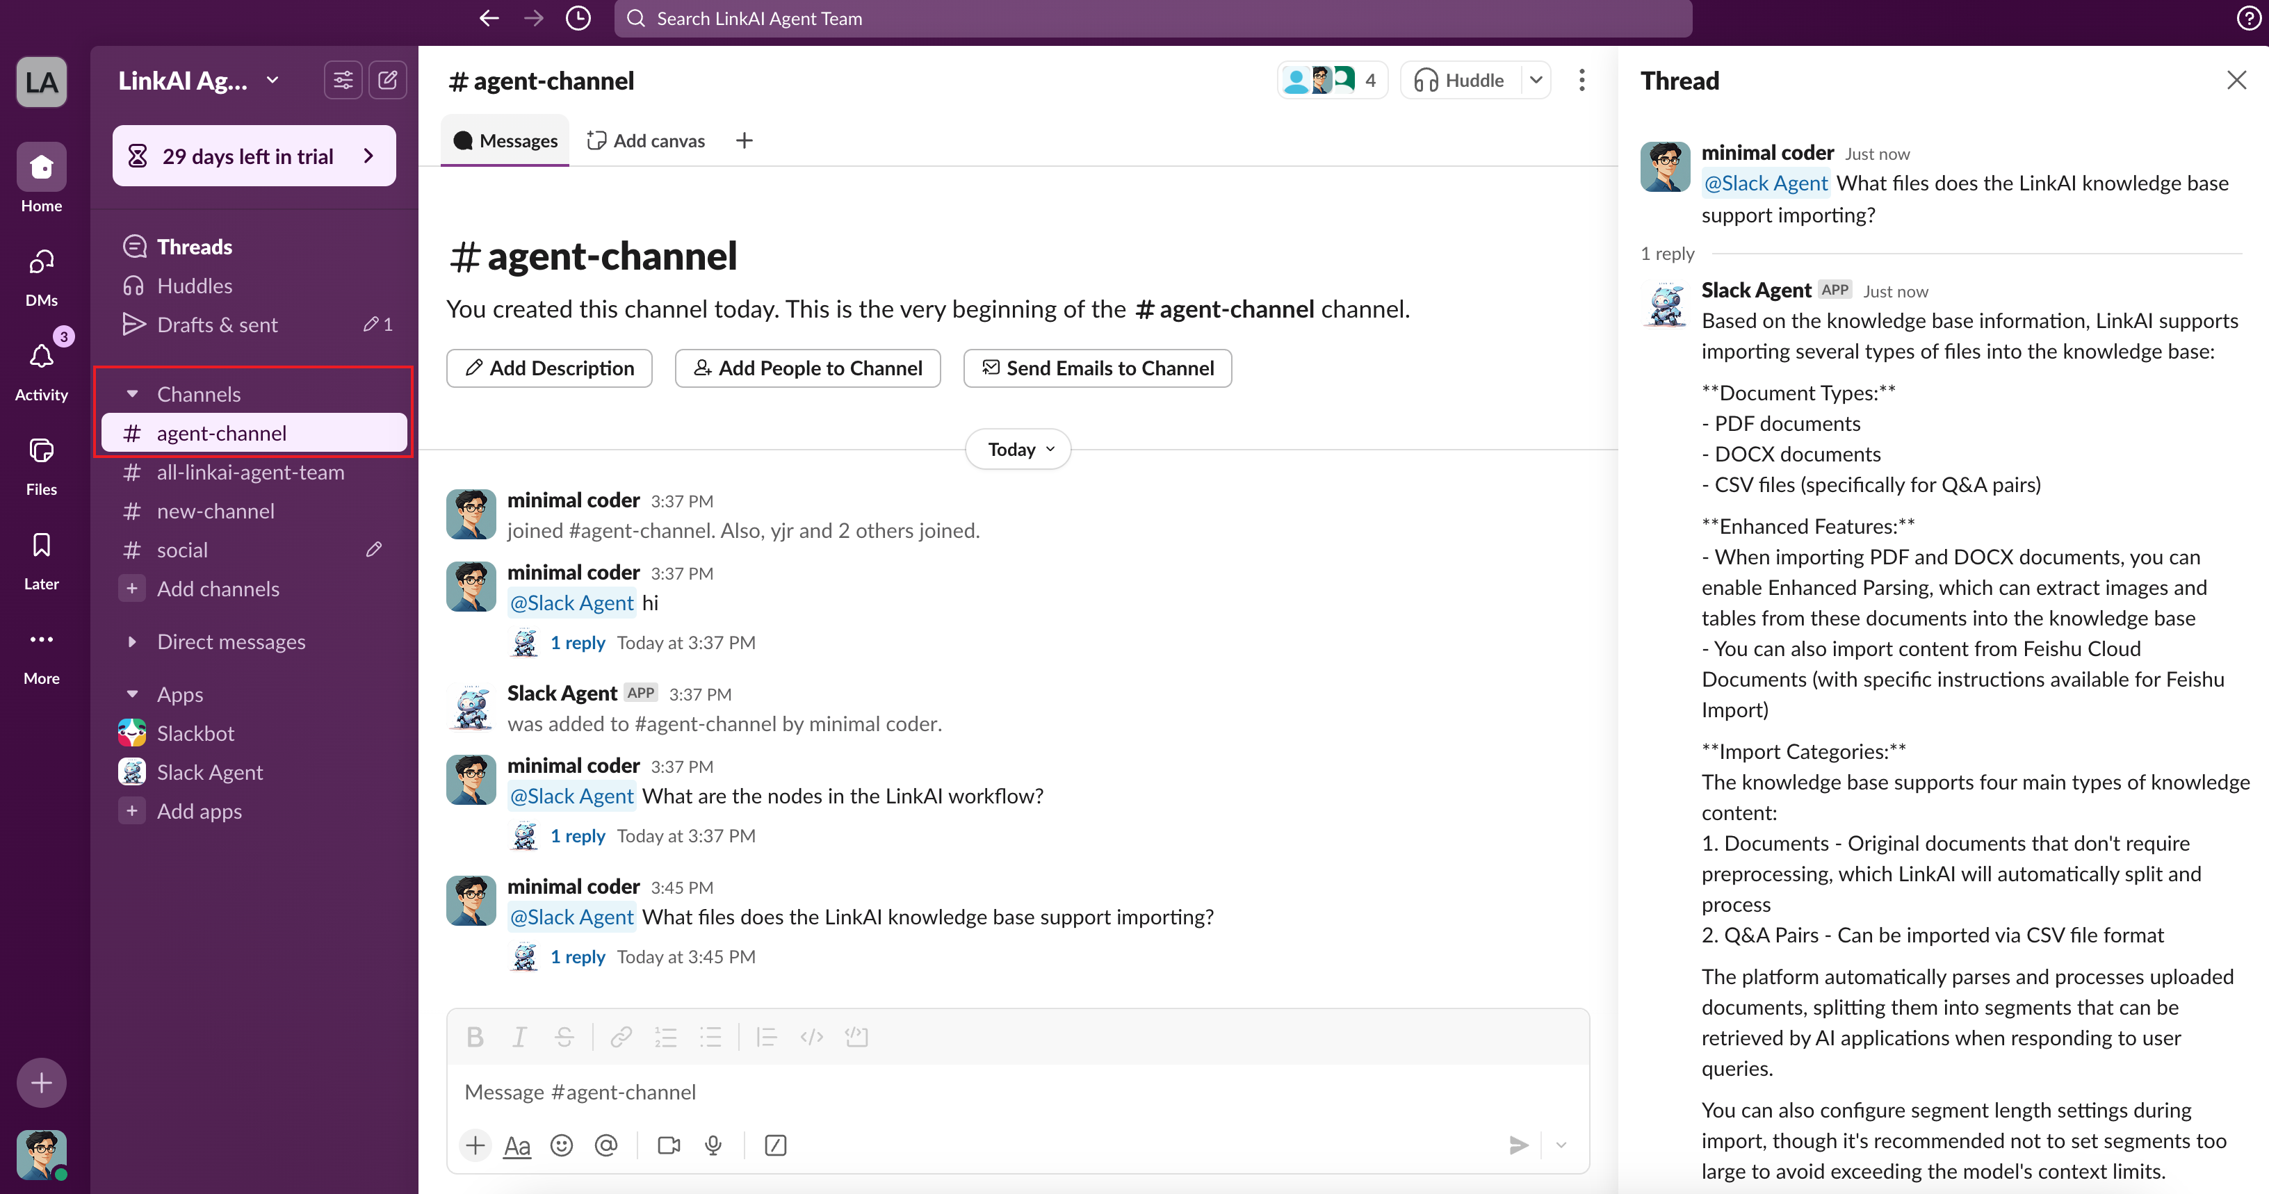The height and width of the screenshot is (1194, 2269).
Task: Click the record video clip icon
Action: point(669,1145)
